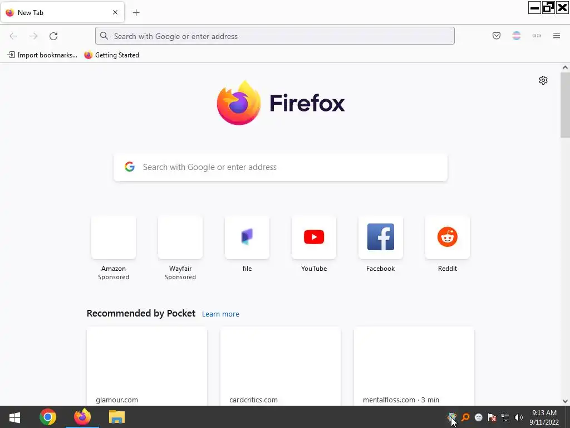Open the striped globe account icon
This screenshot has height=428, width=570.
pos(516,36)
